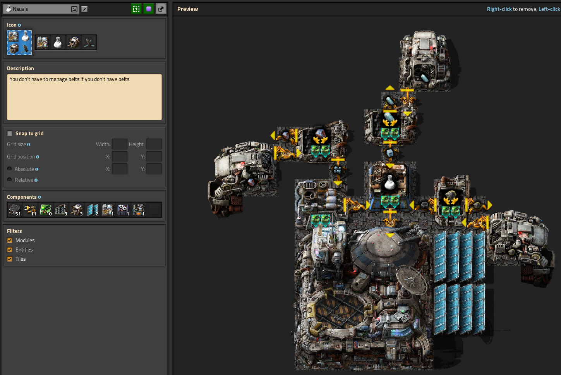Uncheck the Entities filter checkbox
This screenshot has width=561, height=375.
click(x=10, y=250)
